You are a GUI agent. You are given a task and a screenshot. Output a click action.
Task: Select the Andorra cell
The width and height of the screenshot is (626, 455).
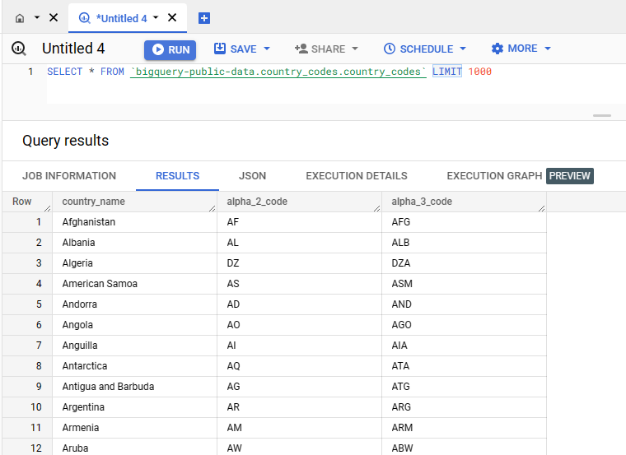135,304
